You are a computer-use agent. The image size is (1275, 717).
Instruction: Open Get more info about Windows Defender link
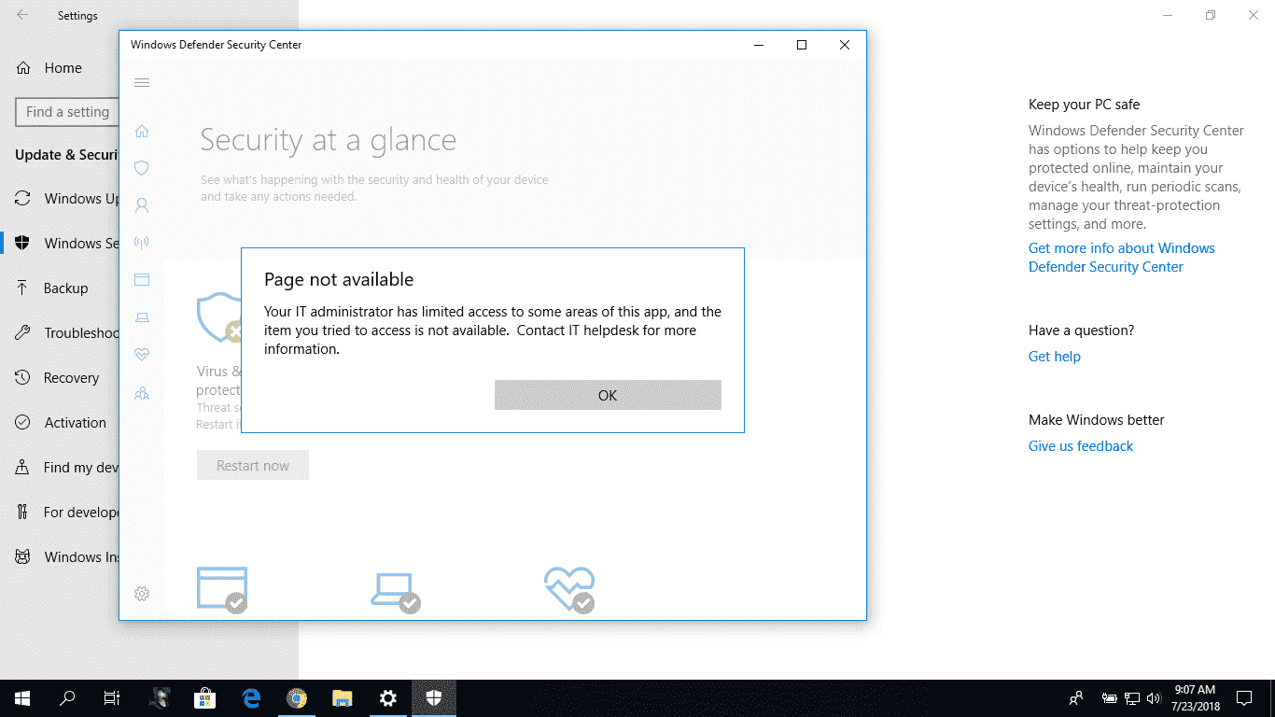(x=1122, y=258)
